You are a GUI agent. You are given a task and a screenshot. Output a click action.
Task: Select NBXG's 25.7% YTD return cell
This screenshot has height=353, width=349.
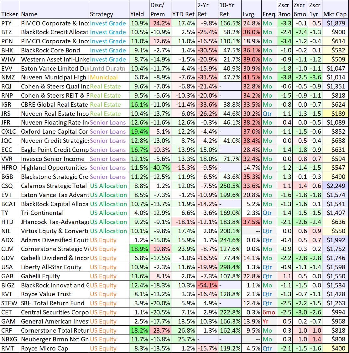(183, 339)
